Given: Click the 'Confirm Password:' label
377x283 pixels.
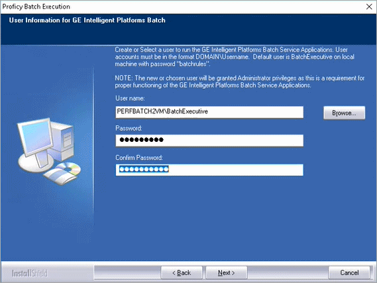Looking at the screenshot, I should point(139,158).
